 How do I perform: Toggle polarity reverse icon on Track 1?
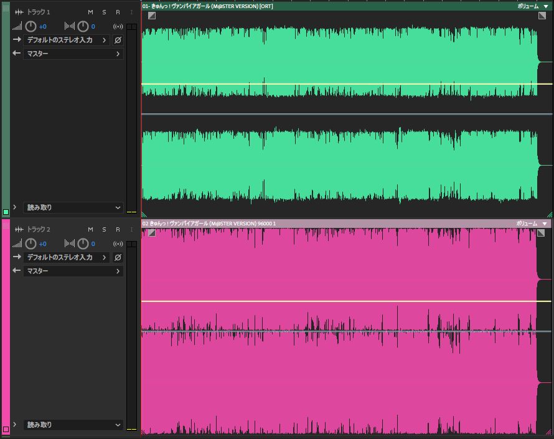point(118,40)
